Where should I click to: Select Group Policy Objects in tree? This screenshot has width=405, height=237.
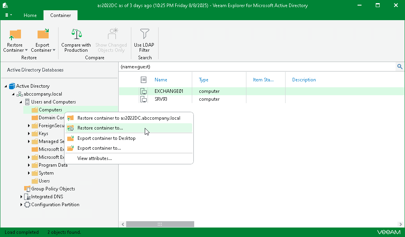[x=53, y=189]
